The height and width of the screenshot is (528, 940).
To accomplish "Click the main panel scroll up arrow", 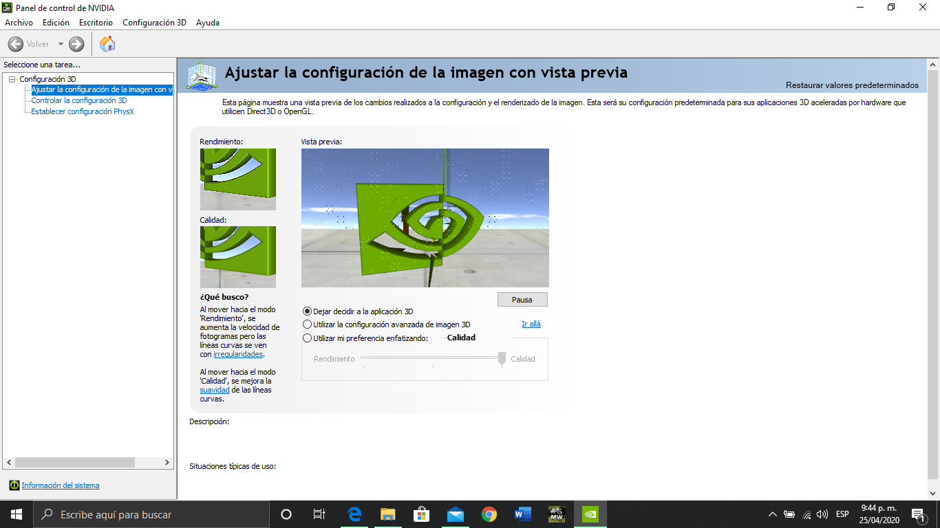I will coord(932,64).
